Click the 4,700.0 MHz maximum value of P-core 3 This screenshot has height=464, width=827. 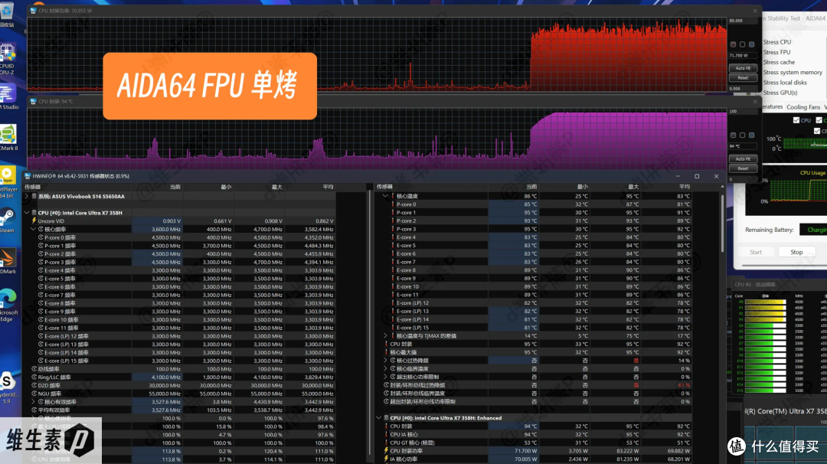click(x=268, y=262)
